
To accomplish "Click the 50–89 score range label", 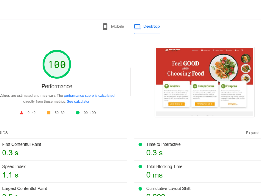I will tap(60, 113).
